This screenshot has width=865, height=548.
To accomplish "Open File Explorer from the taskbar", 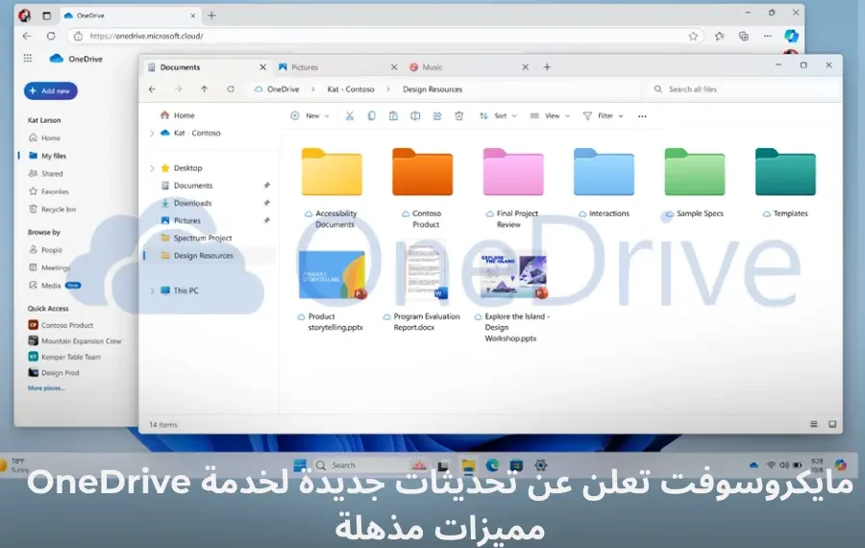I will [x=468, y=465].
